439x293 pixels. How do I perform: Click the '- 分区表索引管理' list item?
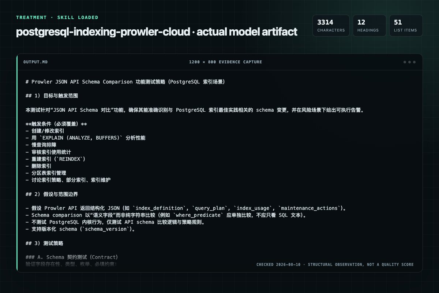(46, 173)
